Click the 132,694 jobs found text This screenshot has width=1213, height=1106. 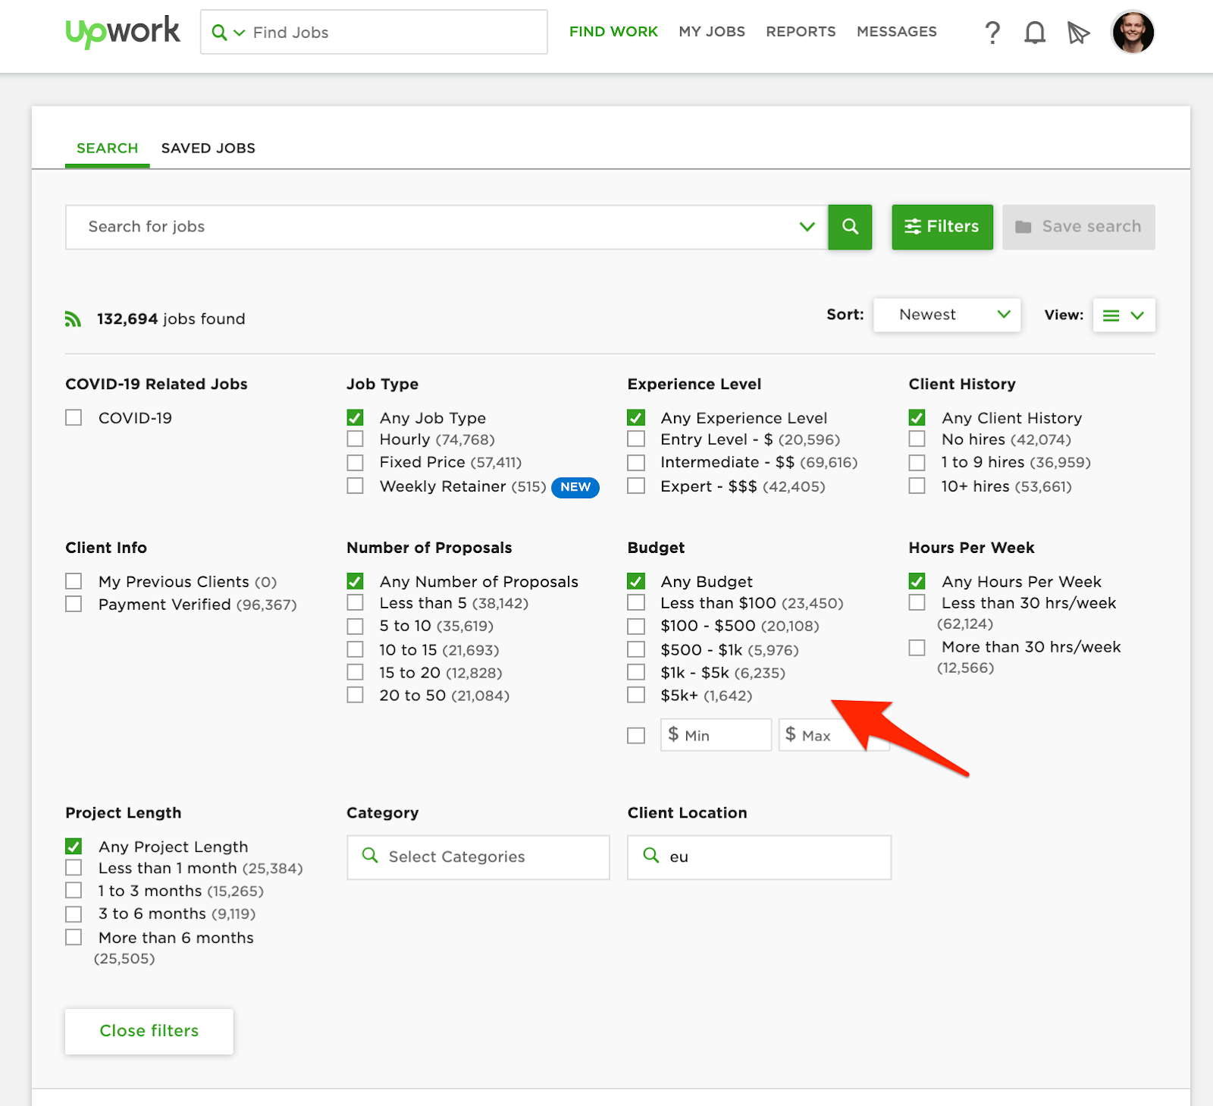(x=171, y=319)
